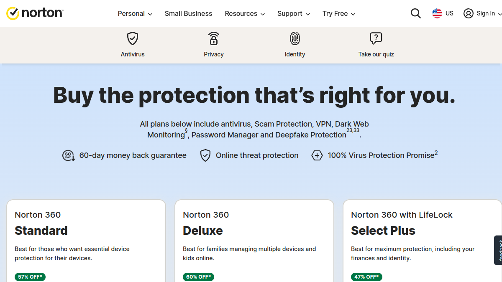The width and height of the screenshot is (502, 282).
Task: Open the feedback side tab
Action: point(498,250)
